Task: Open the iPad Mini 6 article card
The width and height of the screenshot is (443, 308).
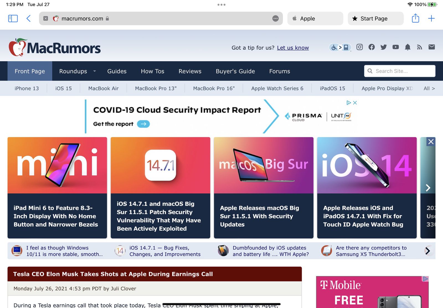Action: (57, 188)
